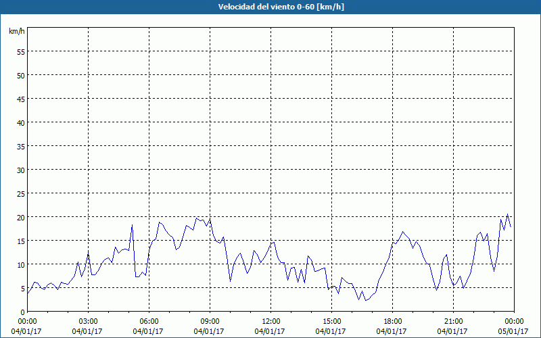The height and width of the screenshot is (338, 541).
Task: Click the 09:00 time label
Action: (209, 322)
